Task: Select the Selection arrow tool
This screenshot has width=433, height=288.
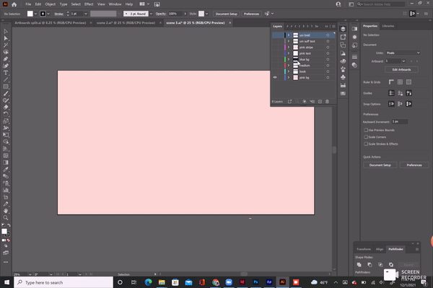Action: pos(6,31)
